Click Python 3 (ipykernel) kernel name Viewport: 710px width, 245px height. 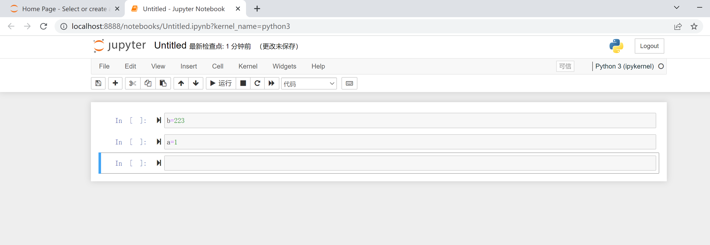pos(625,66)
